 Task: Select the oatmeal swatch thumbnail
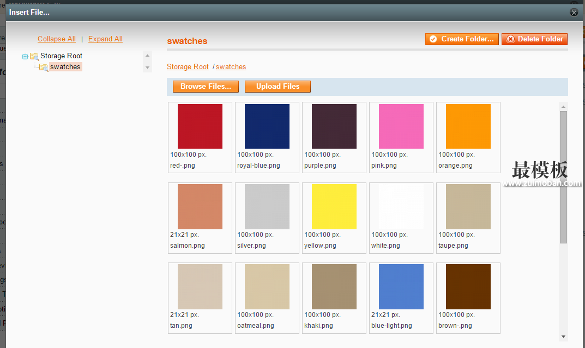(x=267, y=286)
